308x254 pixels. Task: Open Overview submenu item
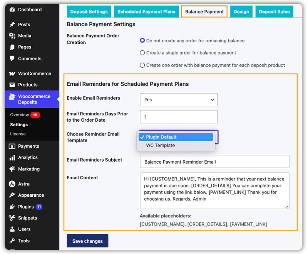pos(20,115)
